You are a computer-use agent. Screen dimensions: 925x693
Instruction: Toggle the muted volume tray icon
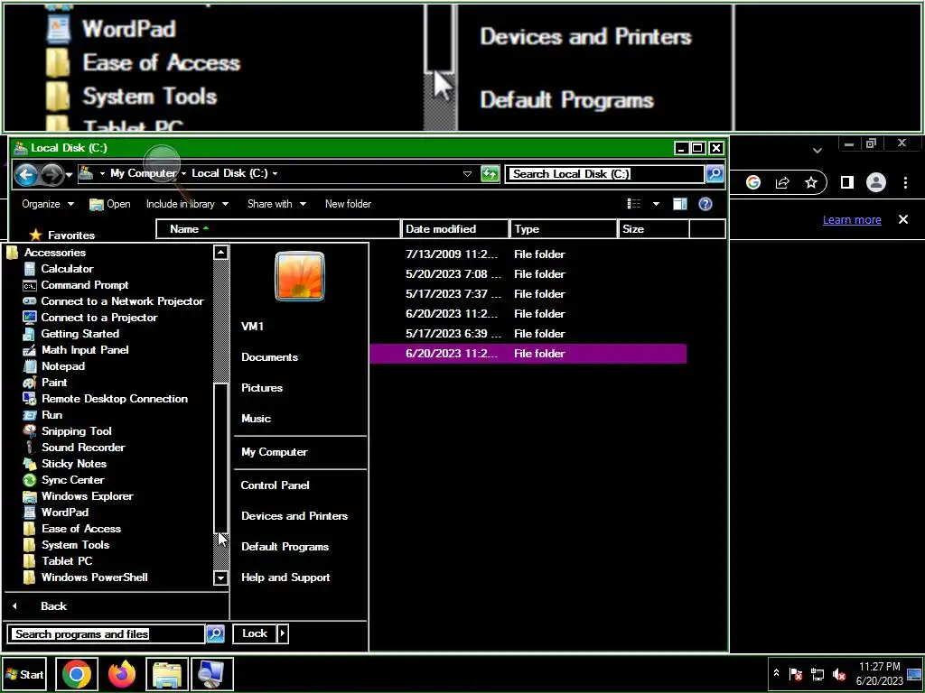pos(839,674)
